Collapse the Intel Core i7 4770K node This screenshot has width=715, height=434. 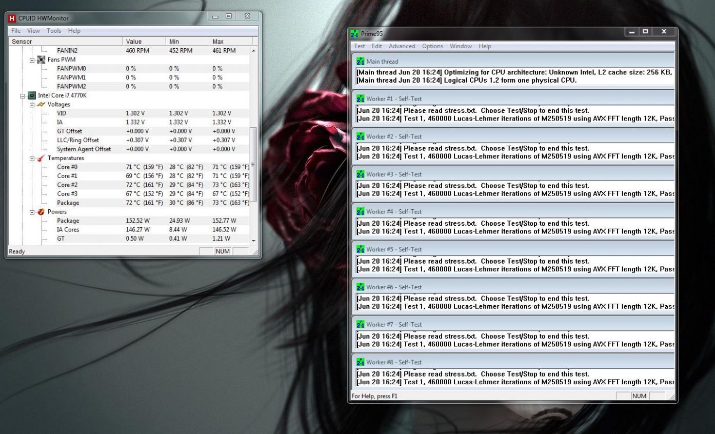23,96
